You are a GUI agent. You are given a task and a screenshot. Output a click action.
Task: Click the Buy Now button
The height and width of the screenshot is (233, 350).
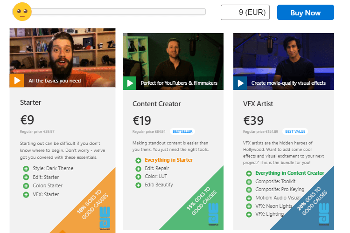coord(306,13)
